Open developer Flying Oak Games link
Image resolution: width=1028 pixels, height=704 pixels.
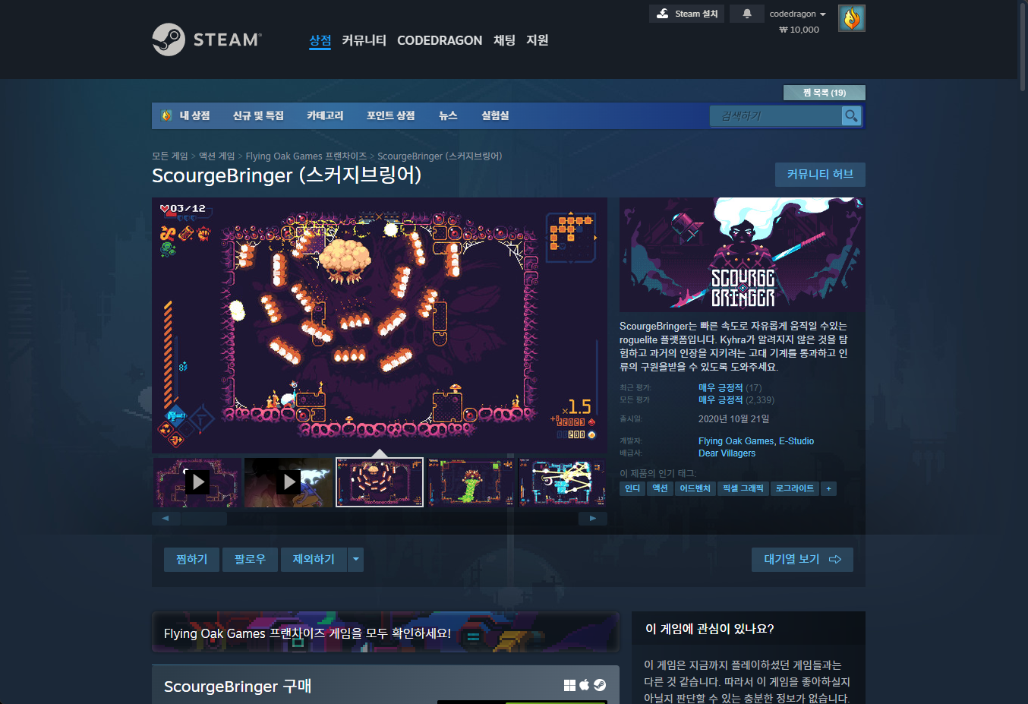pos(736,441)
